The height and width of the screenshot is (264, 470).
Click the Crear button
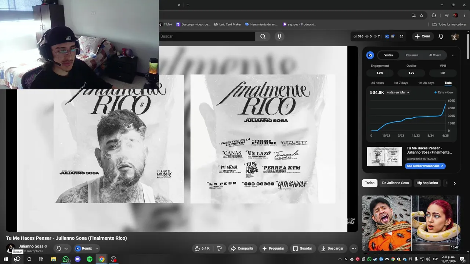click(423, 36)
